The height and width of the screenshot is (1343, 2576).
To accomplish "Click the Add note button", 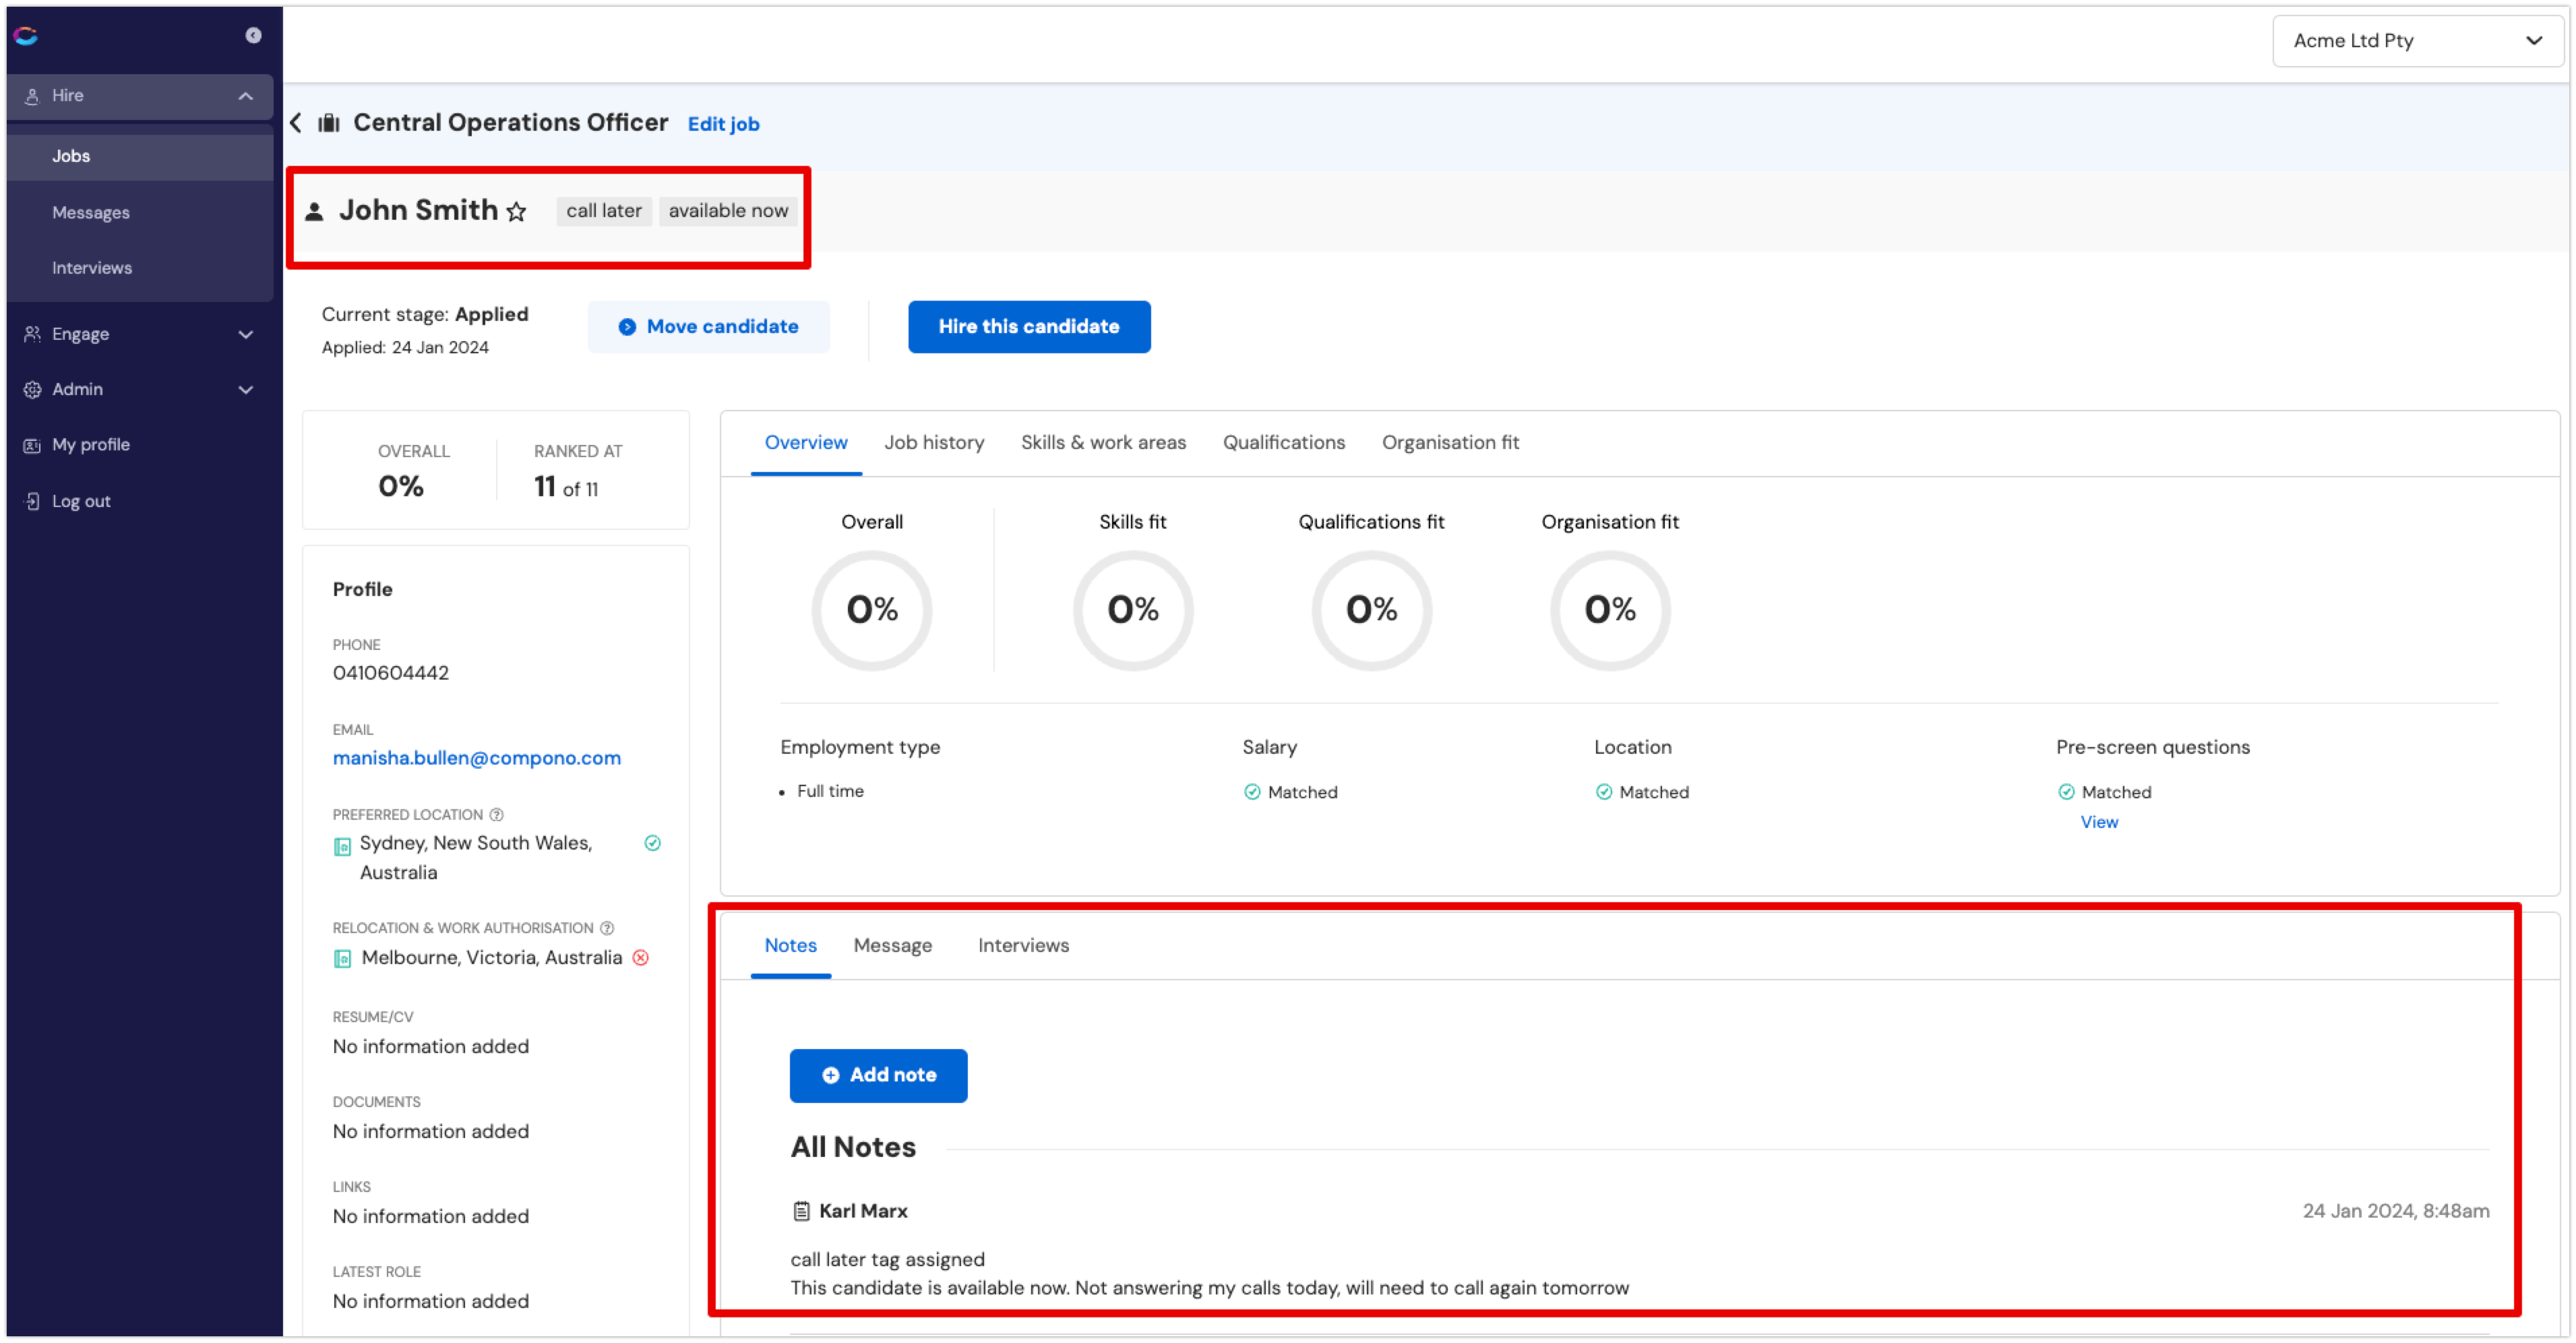I will click(878, 1076).
